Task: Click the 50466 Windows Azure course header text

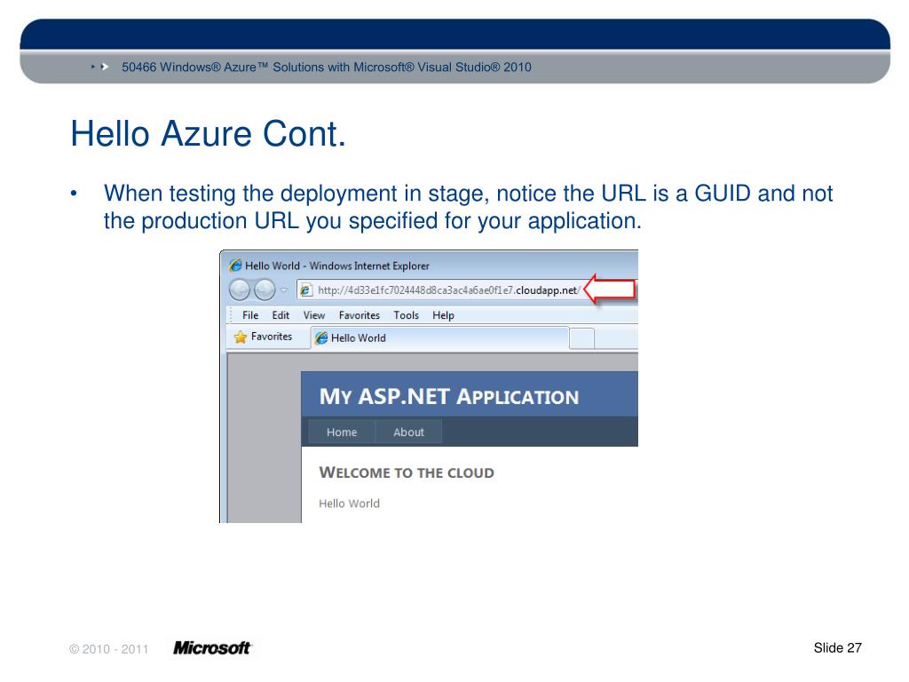Action: click(x=327, y=67)
